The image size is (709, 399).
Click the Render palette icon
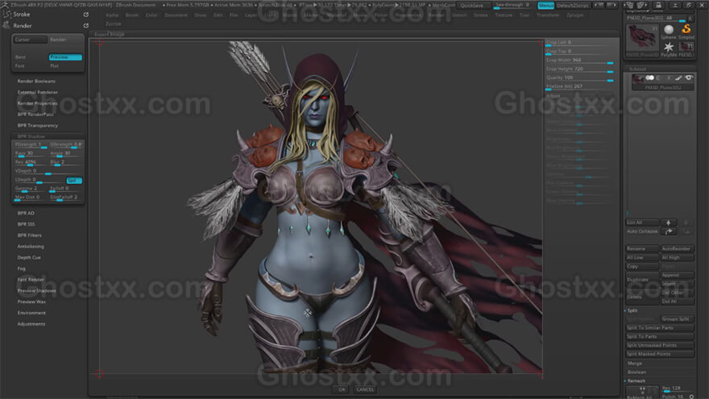[6, 25]
